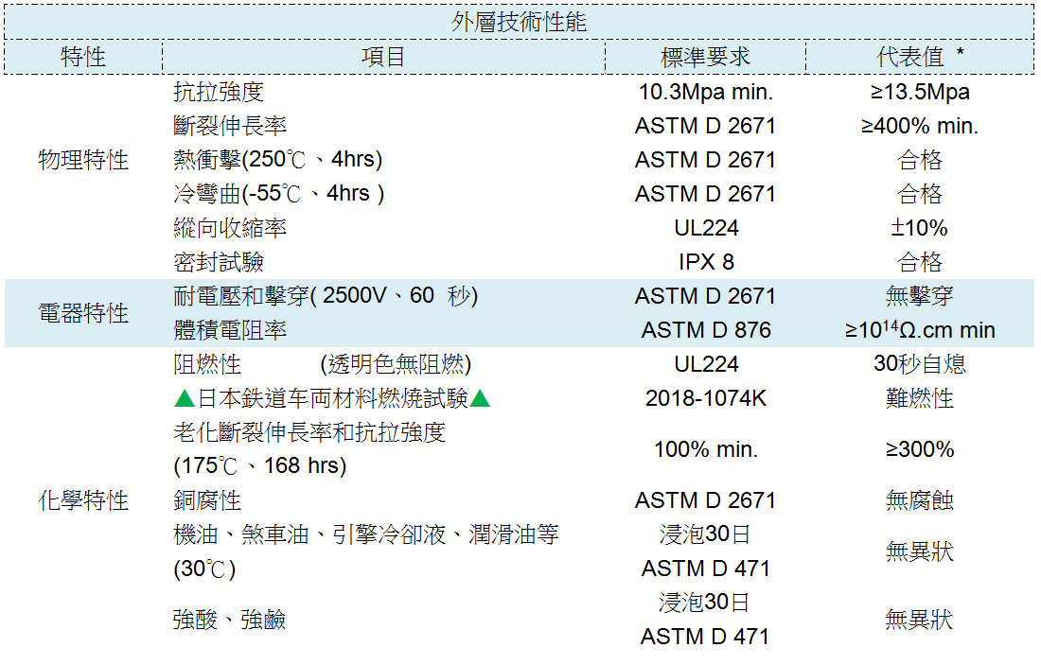1041x665 pixels.
Task: Click the 強酸、強鹼 item text
Action: click(x=229, y=621)
